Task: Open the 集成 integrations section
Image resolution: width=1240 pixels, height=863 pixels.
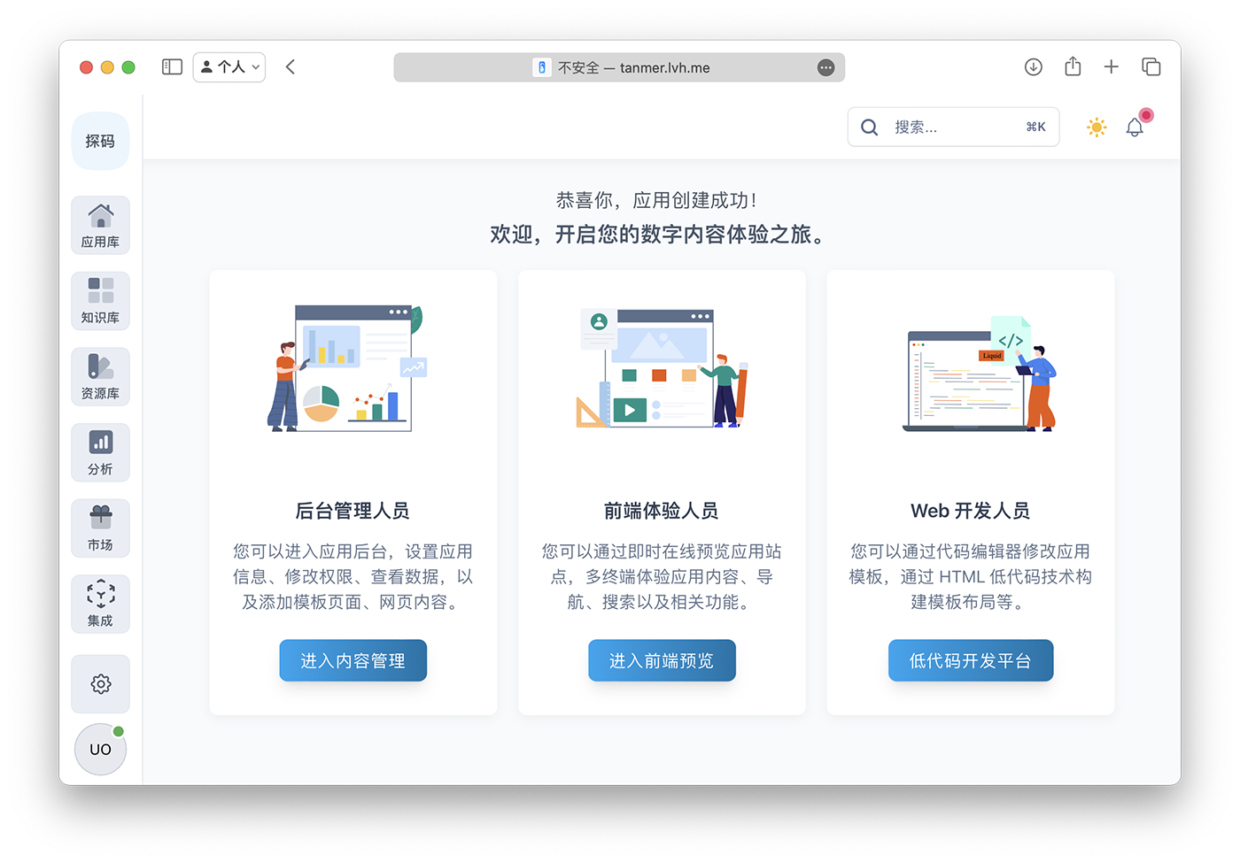Action: 100,605
